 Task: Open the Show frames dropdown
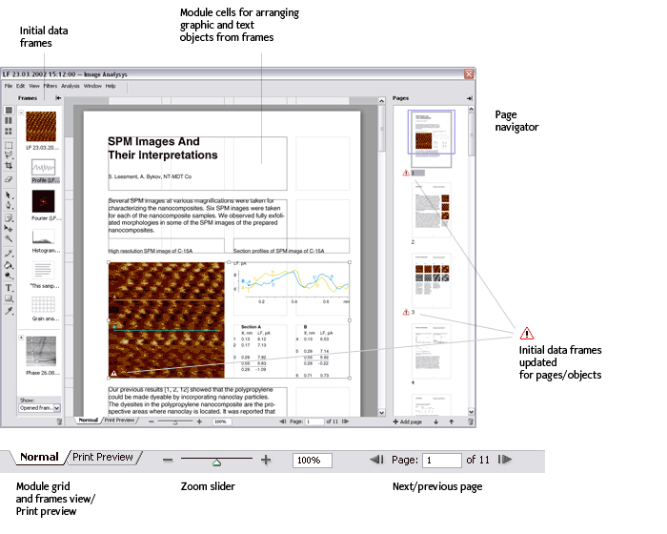click(39, 407)
